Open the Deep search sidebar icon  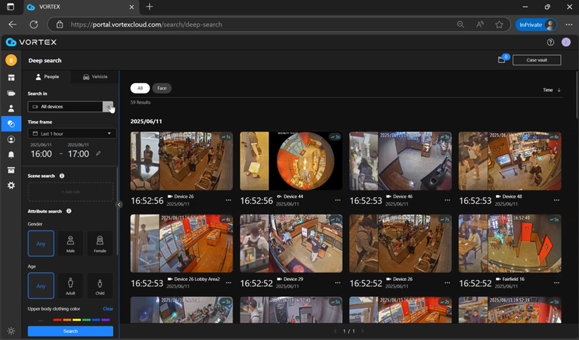11,124
